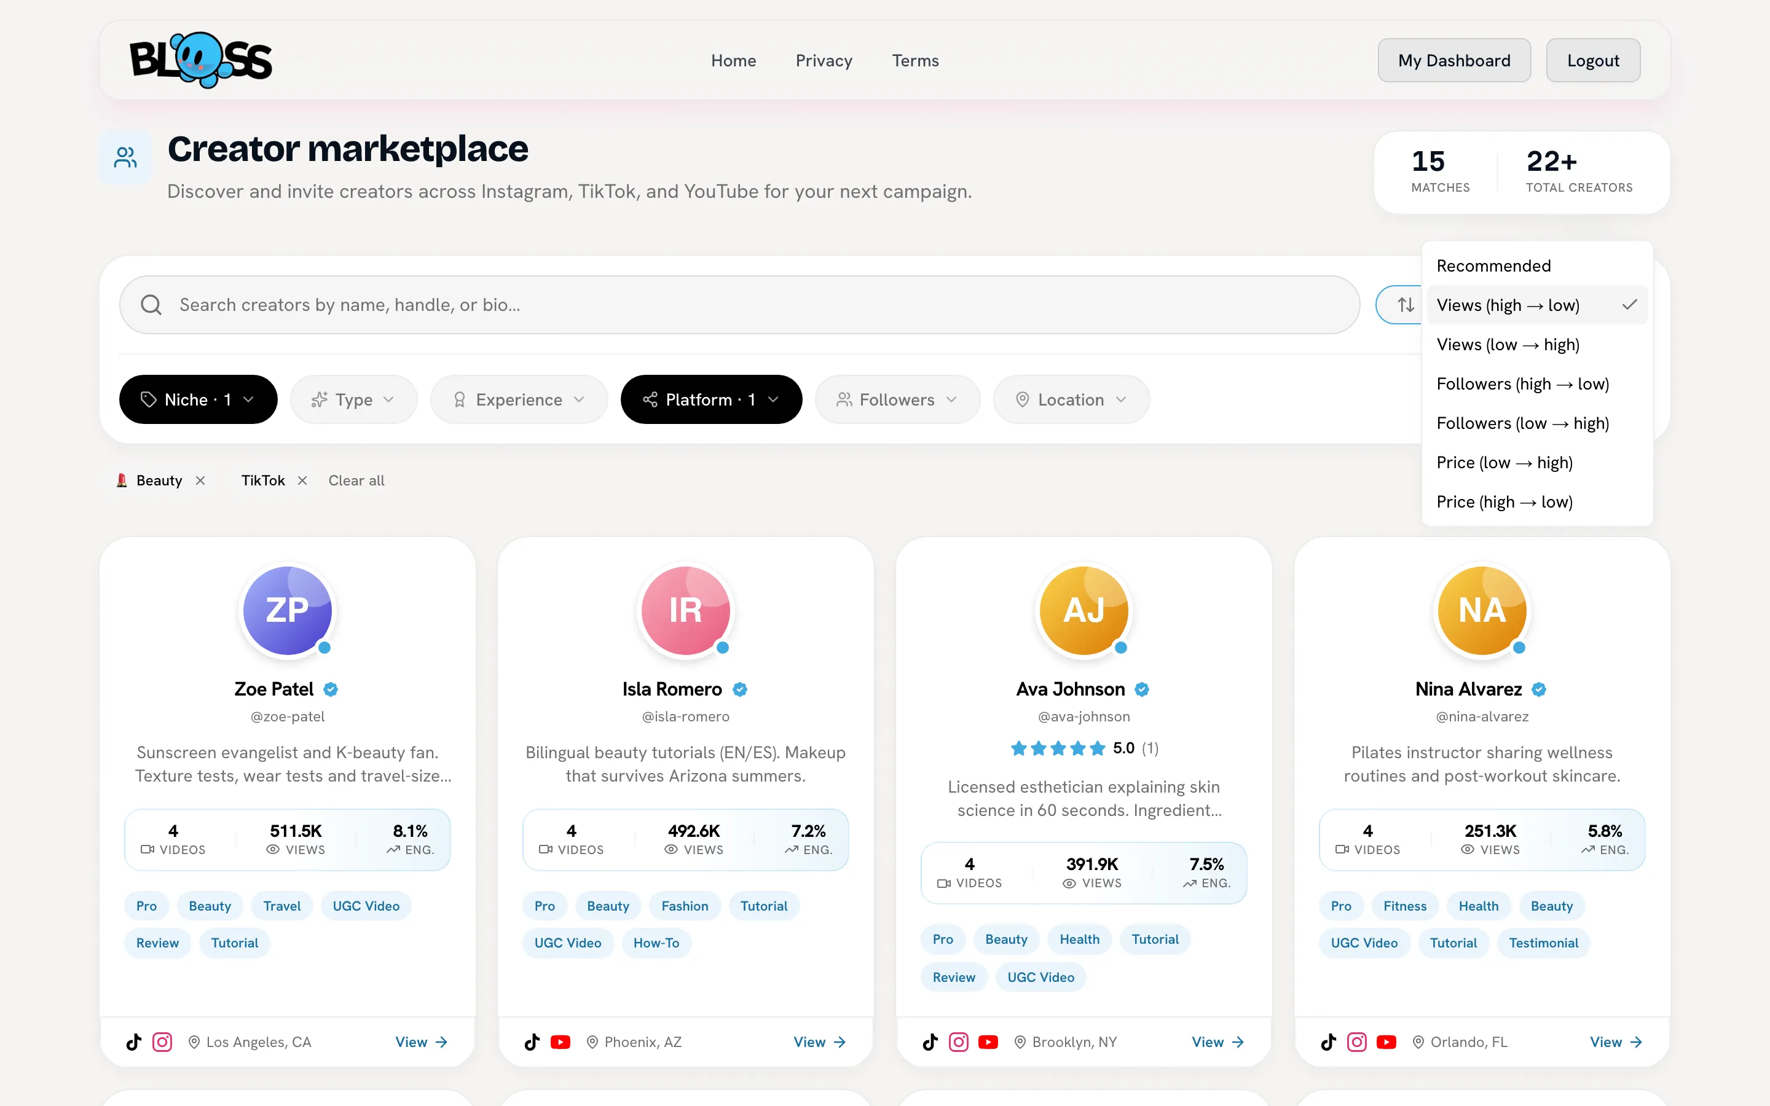Open the Niche filter dropdown
Viewport: 1770px width, 1106px height.
click(x=199, y=399)
